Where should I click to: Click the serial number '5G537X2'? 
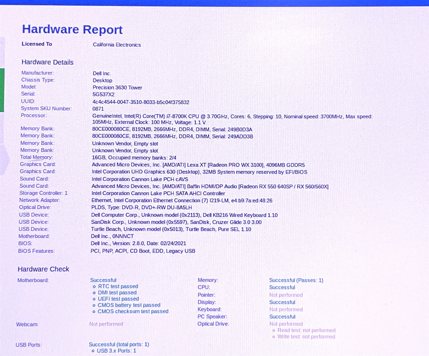(x=103, y=94)
